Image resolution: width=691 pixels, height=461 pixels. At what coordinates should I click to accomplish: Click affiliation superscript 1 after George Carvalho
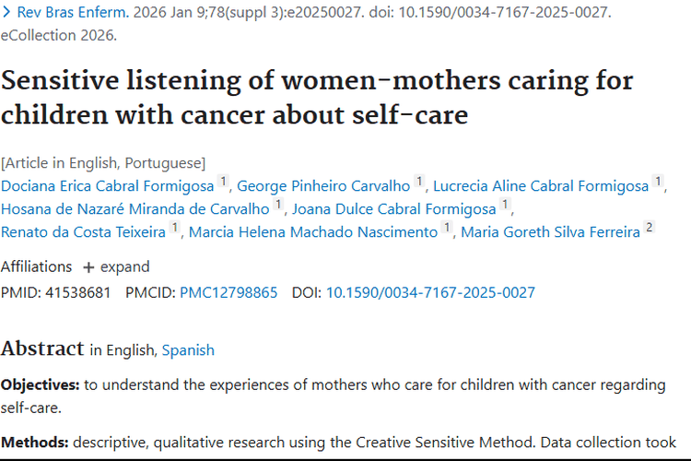[x=419, y=183]
